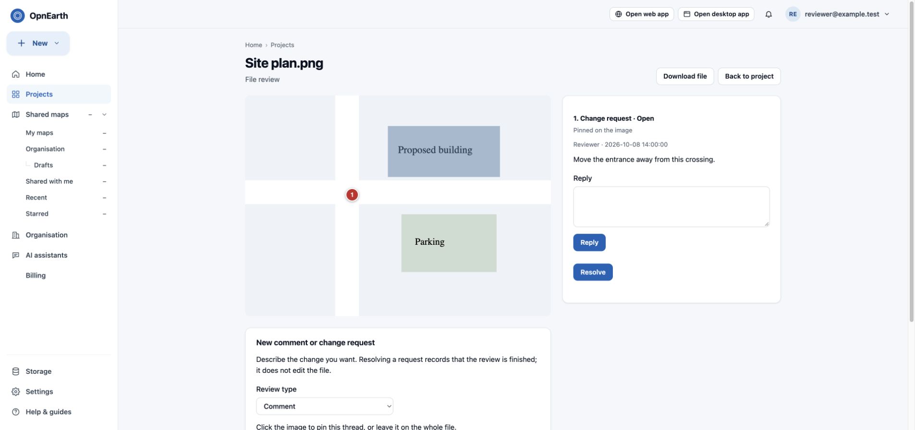Collapse the Shared maps chevron
The width and height of the screenshot is (915, 430).
pyautogui.click(x=104, y=115)
